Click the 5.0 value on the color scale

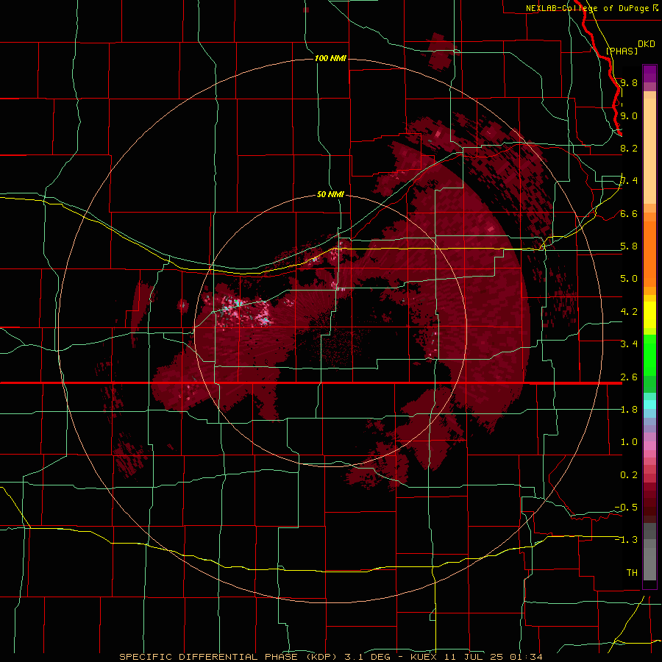tap(629, 279)
